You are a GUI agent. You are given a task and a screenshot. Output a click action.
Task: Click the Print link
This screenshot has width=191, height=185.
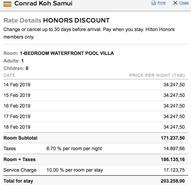click(162, 3)
